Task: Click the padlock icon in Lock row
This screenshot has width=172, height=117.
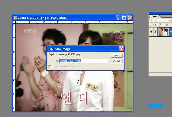Action: click(x=167, y=25)
